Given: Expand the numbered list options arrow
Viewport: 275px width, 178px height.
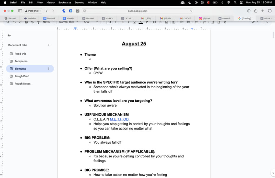Looking at the screenshot, I should [209, 22].
